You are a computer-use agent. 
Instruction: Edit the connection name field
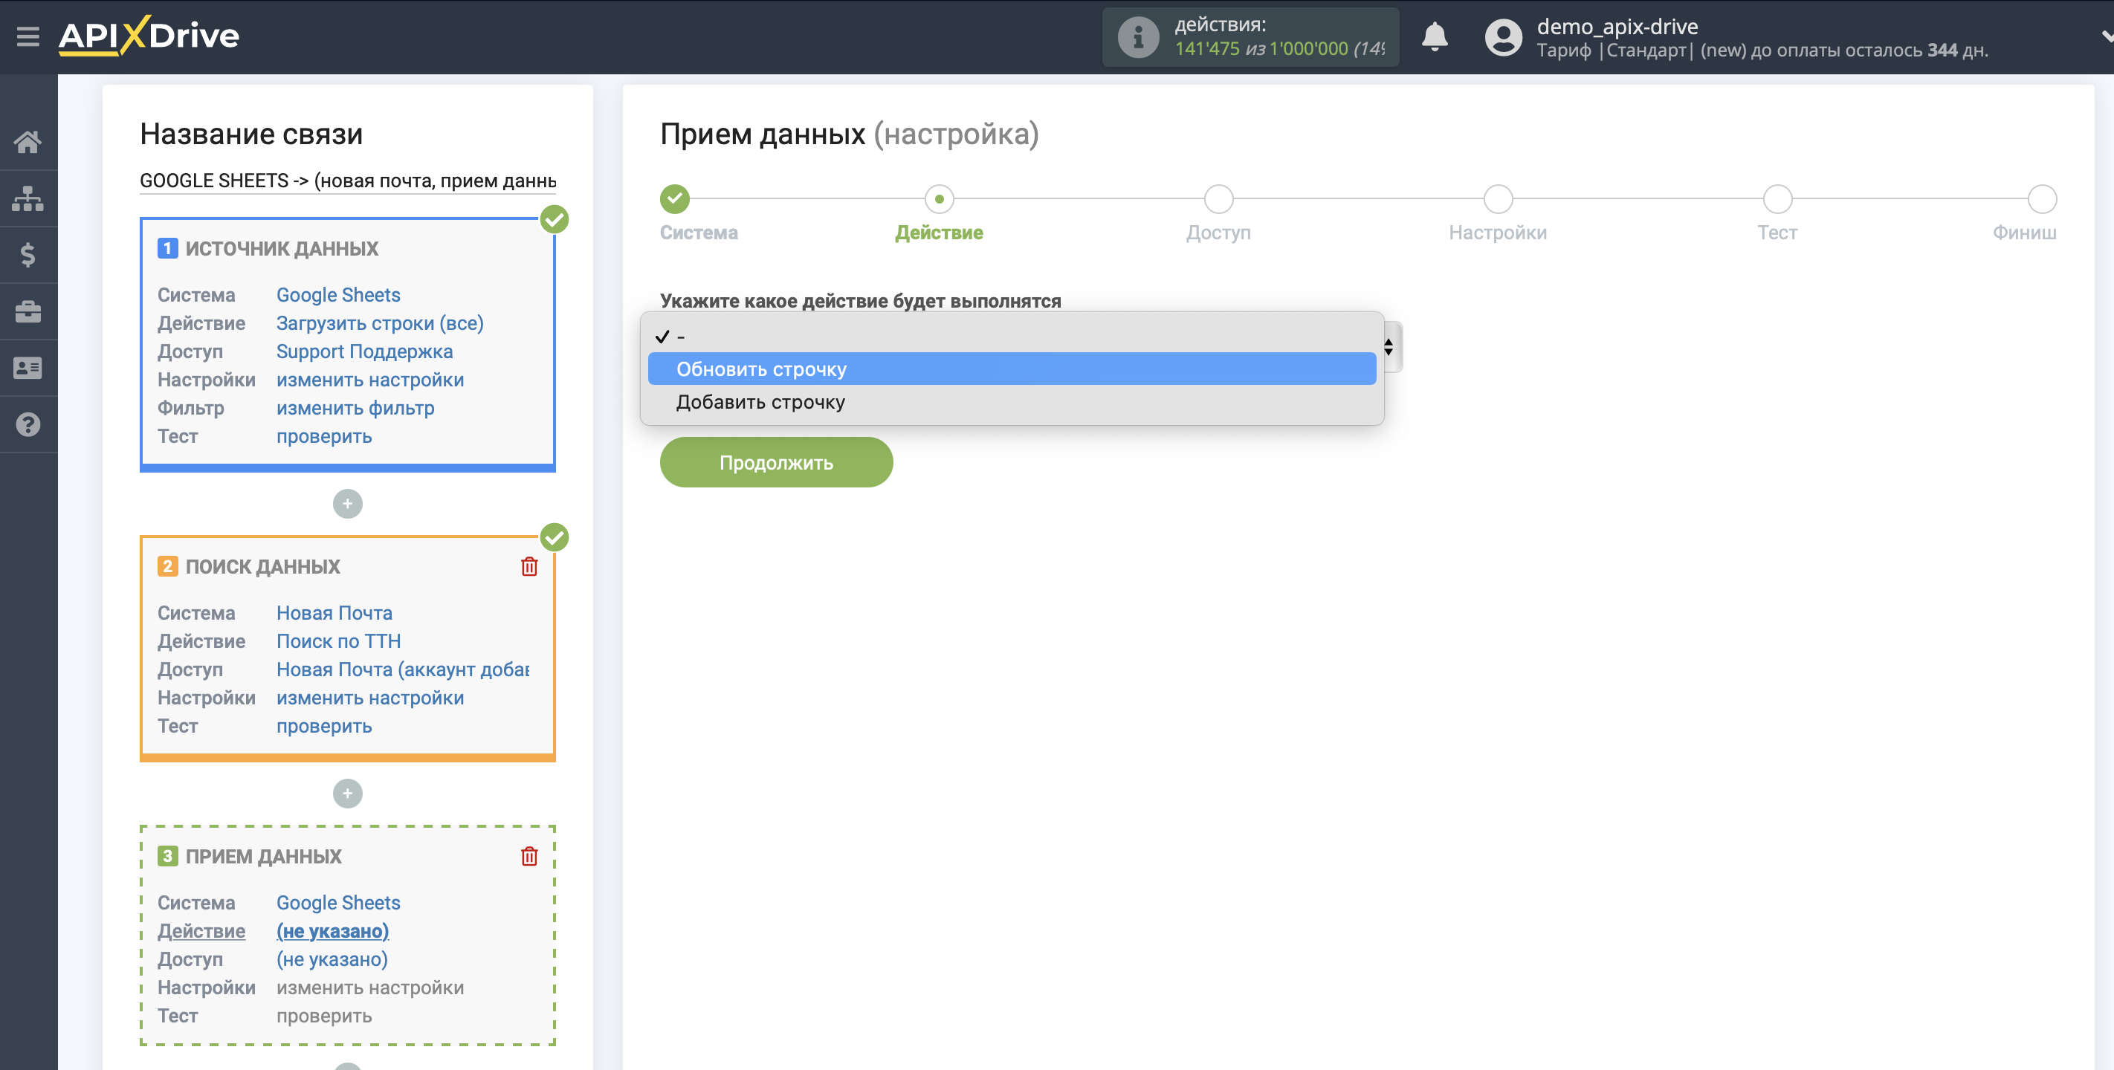tap(348, 181)
